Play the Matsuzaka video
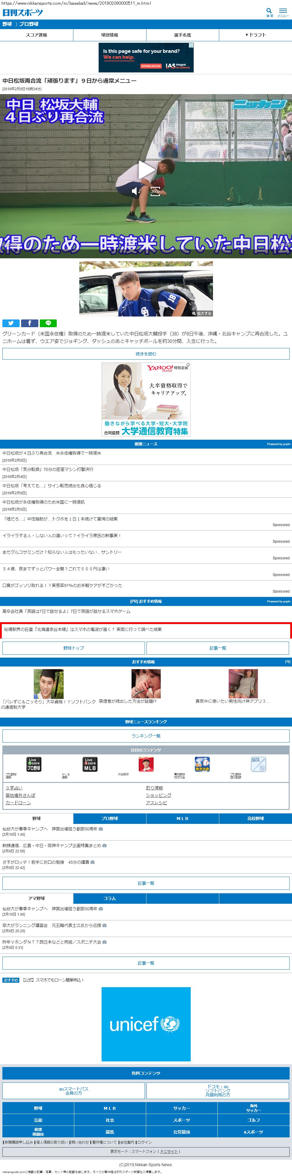Screen dimensions: 292x1176 (x=146, y=170)
